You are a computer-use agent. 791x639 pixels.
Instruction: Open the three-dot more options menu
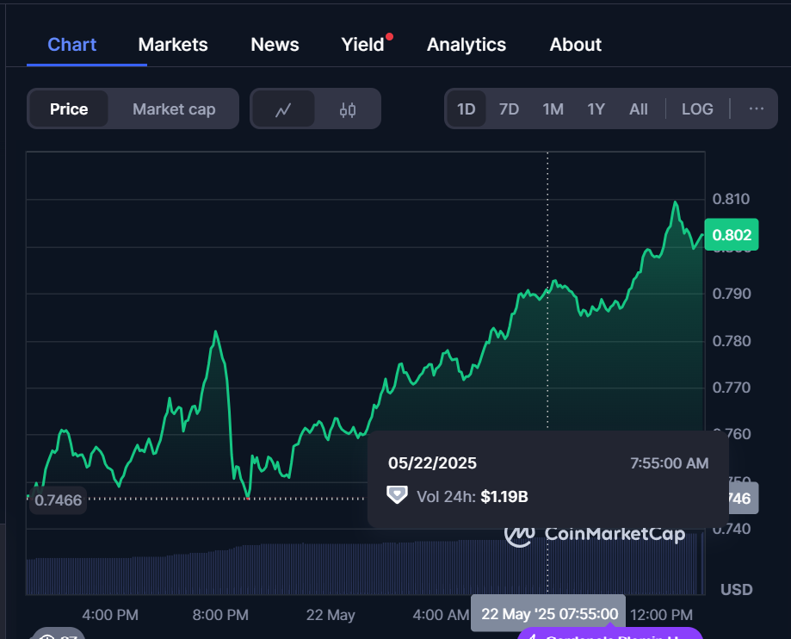757,109
